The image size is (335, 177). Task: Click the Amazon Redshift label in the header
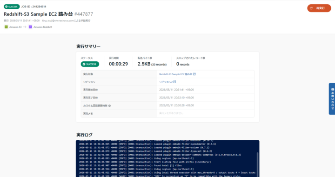[43, 27]
